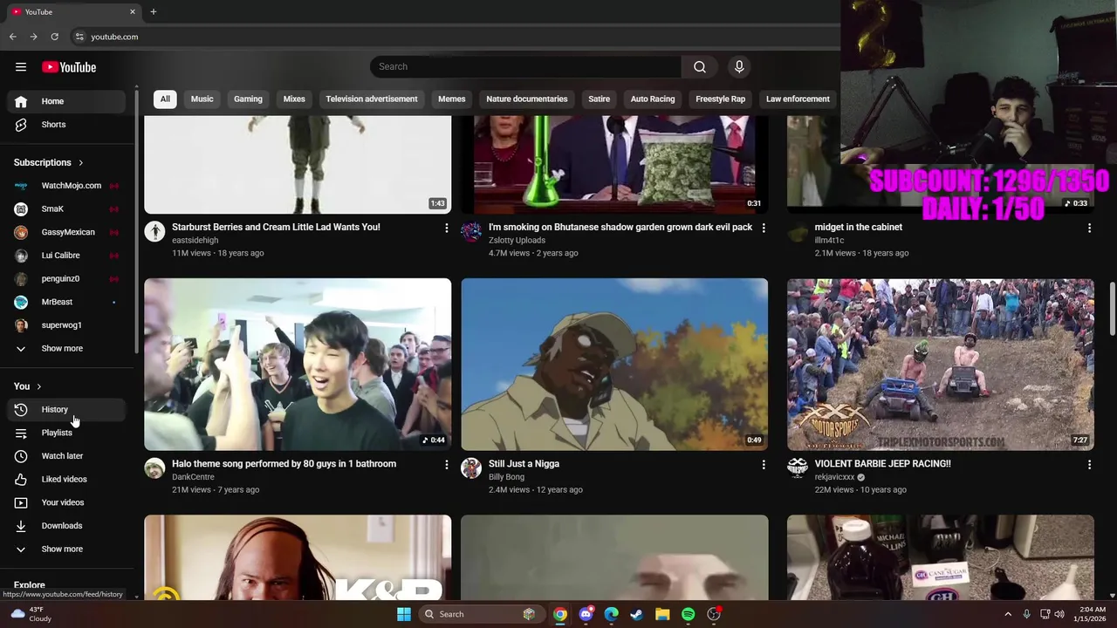Open Watch later list

pos(66,456)
